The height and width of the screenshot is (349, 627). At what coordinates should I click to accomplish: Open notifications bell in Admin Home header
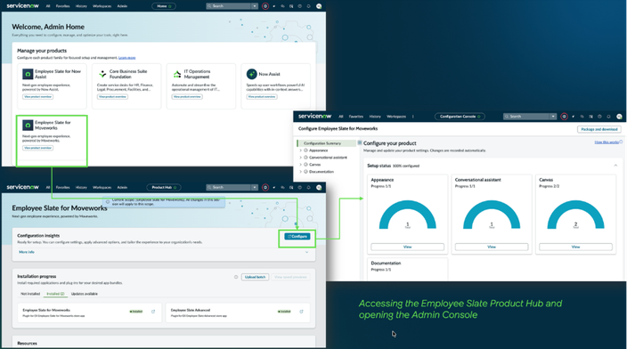pyautogui.click(x=309, y=6)
